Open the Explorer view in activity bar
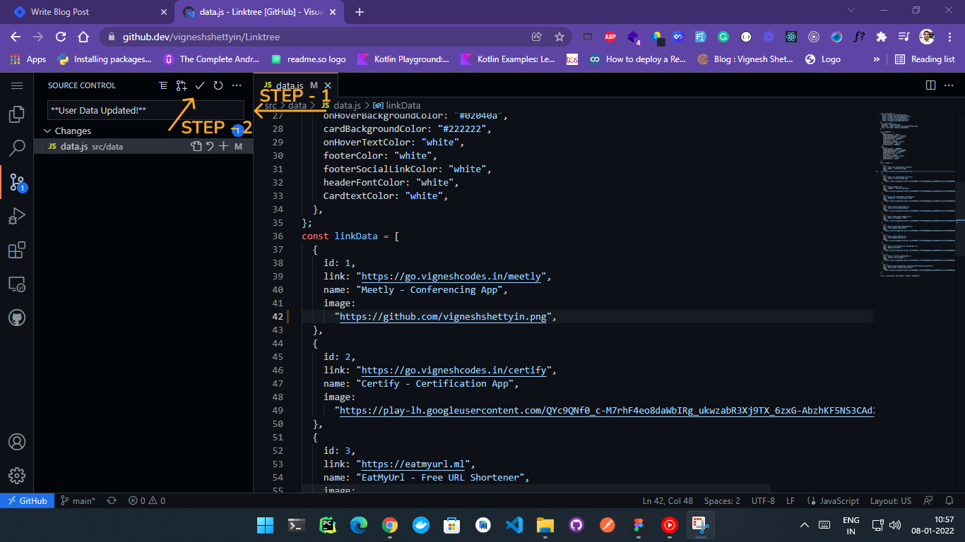The height and width of the screenshot is (542, 965). 17,114
